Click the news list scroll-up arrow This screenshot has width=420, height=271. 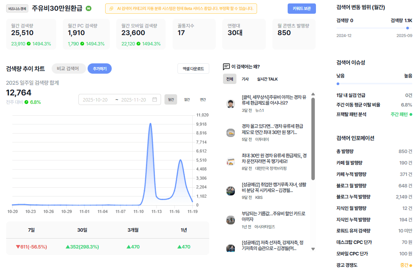tap(313, 94)
